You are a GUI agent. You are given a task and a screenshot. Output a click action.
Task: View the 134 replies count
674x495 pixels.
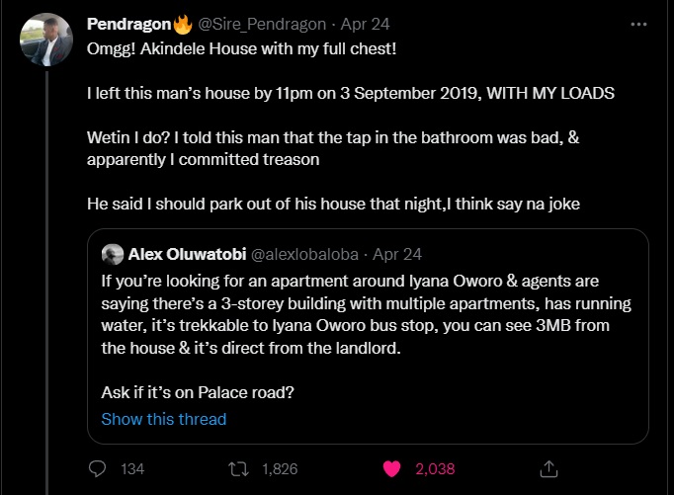(132, 469)
